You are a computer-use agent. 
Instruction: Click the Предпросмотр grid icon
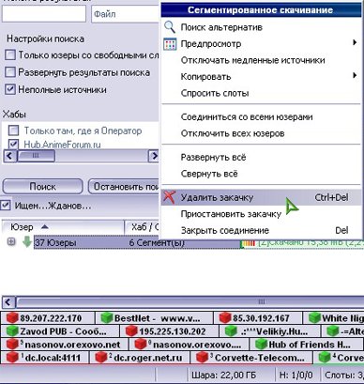[170, 44]
